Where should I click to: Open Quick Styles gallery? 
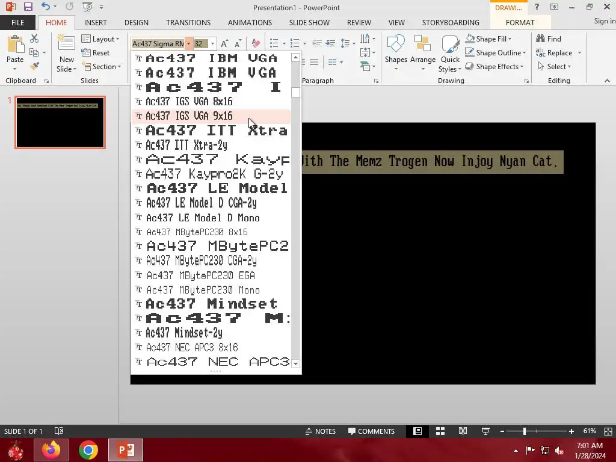coord(450,53)
